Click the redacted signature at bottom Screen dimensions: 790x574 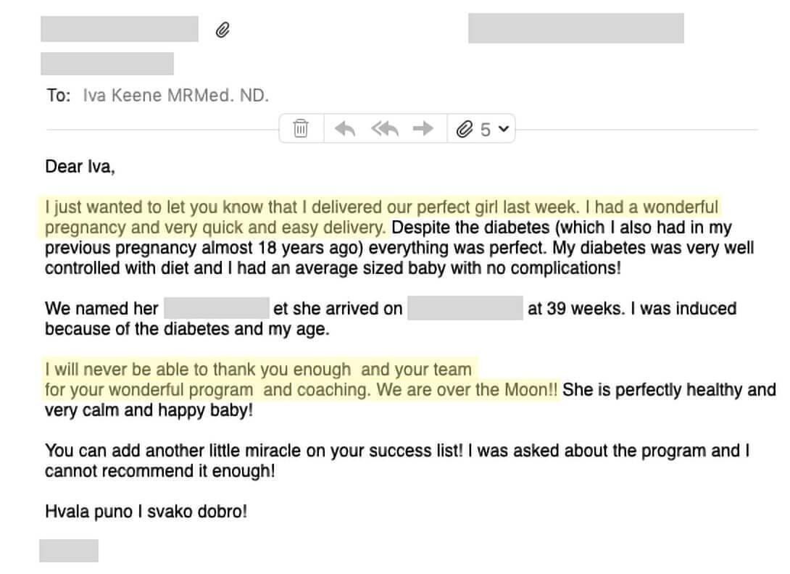coord(69,550)
